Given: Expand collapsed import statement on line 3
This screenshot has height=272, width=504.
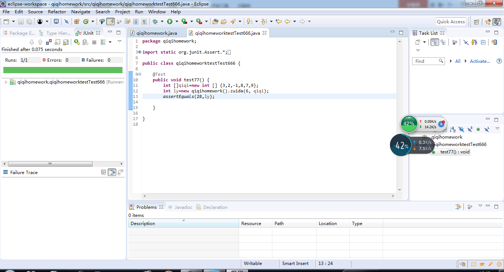Looking at the screenshot, I should coord(139,52).
